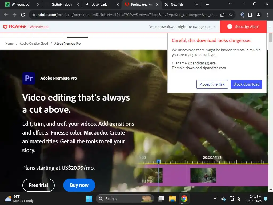
Task: Switch to the Windows 96 tab
Action: coord(20,5)
